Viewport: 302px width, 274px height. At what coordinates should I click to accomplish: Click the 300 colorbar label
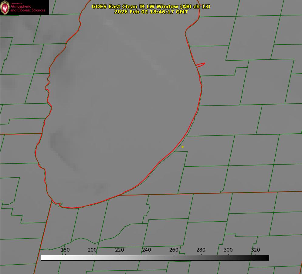click(x=228, y=250)
